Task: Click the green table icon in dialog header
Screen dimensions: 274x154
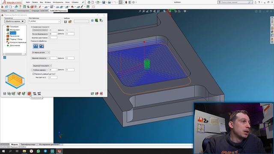Action: pos(96,21)
